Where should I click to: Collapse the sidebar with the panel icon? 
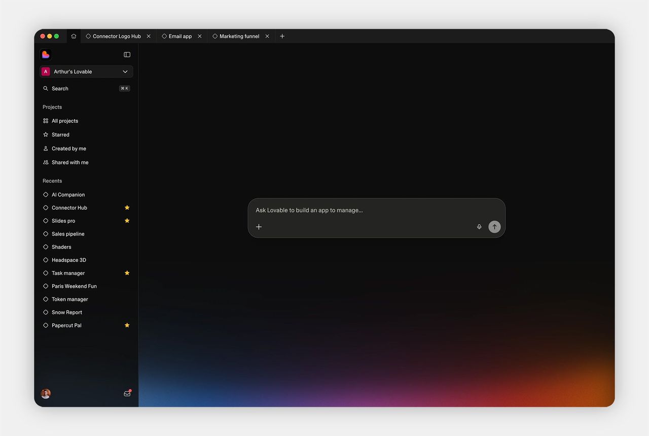pyautogui.click(x=127, y=54)
